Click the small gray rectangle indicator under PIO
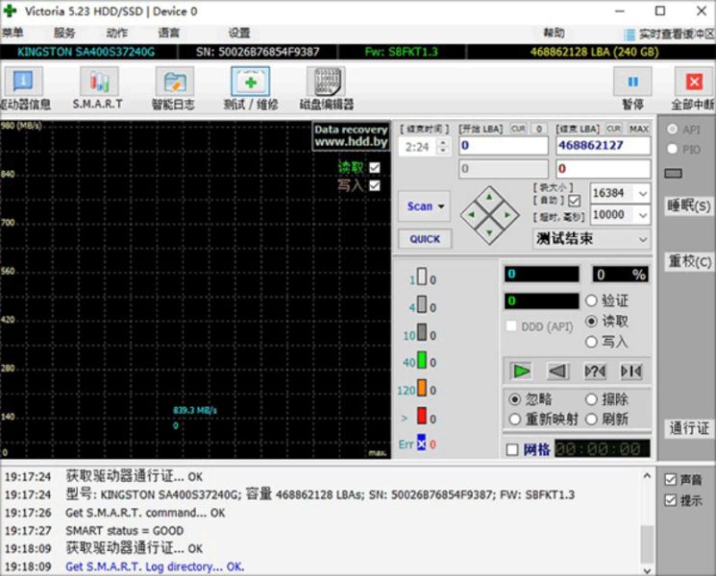 point(673,174)
